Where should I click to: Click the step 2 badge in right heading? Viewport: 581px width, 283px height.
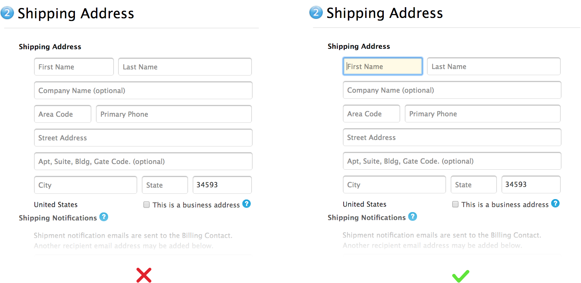pyautogui.click(x=316, y=13)
